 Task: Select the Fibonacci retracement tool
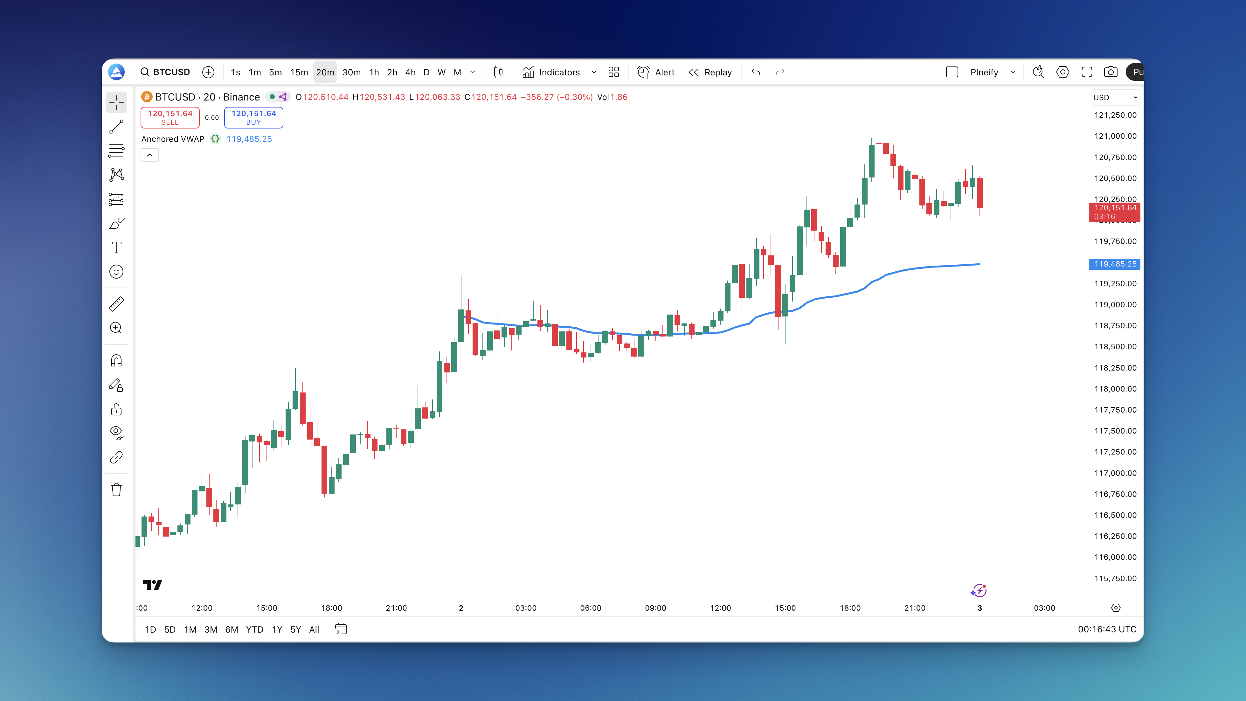(x=117, y=151)
